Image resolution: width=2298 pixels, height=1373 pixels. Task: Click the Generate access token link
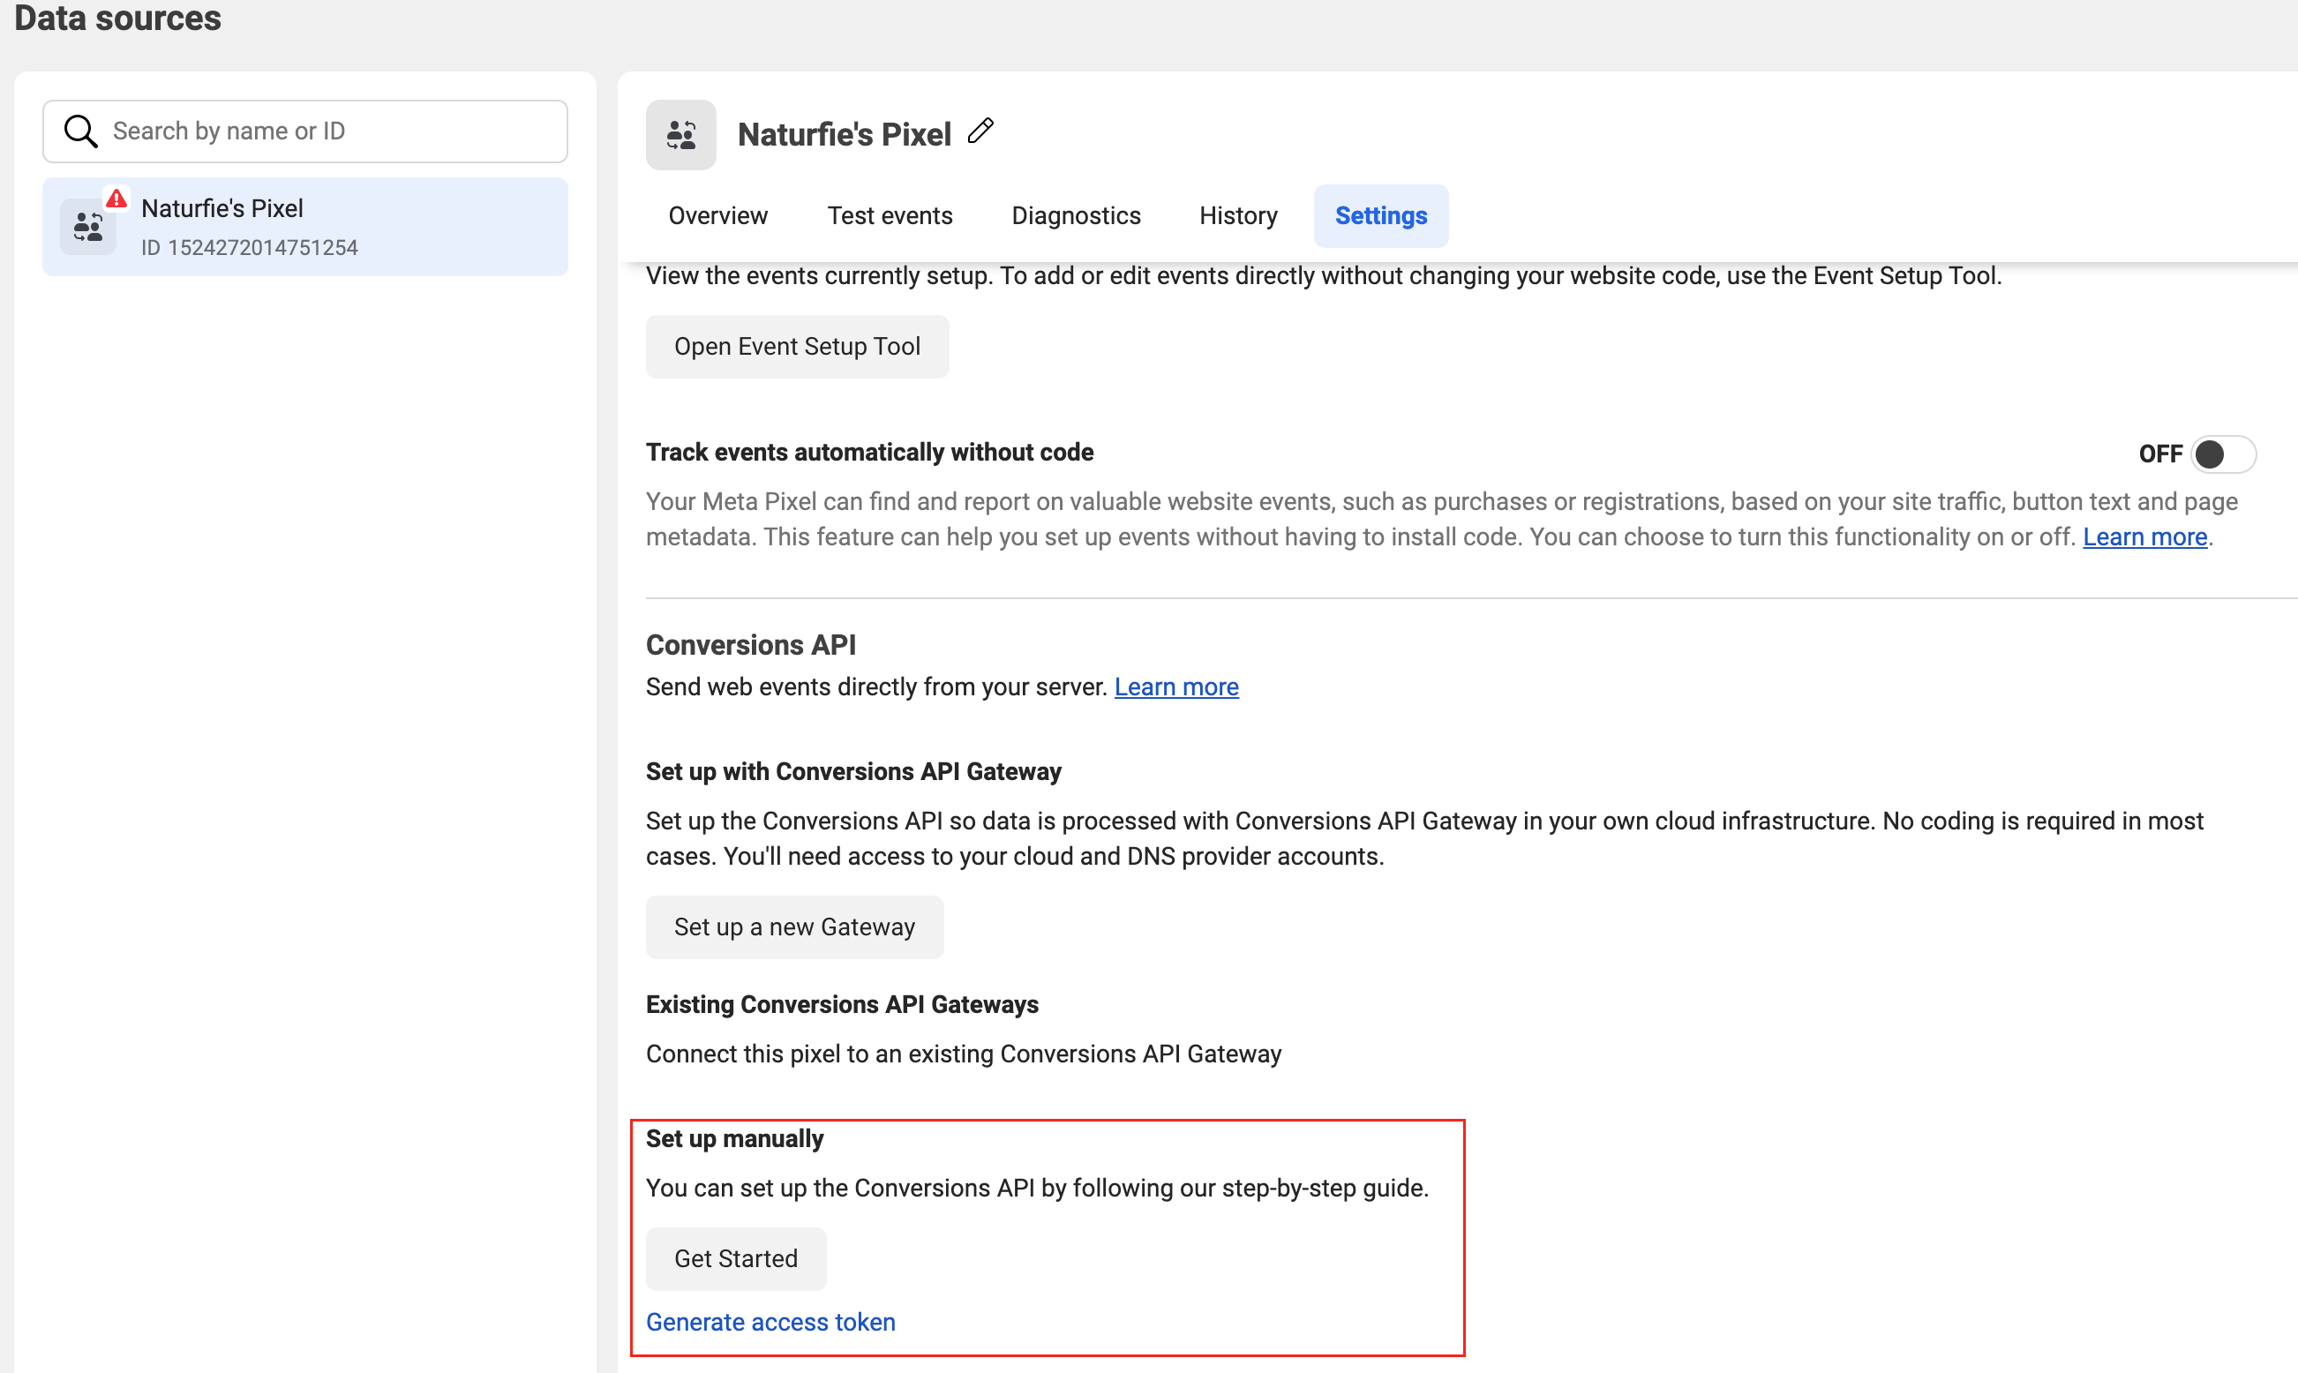pos(770,1322)
